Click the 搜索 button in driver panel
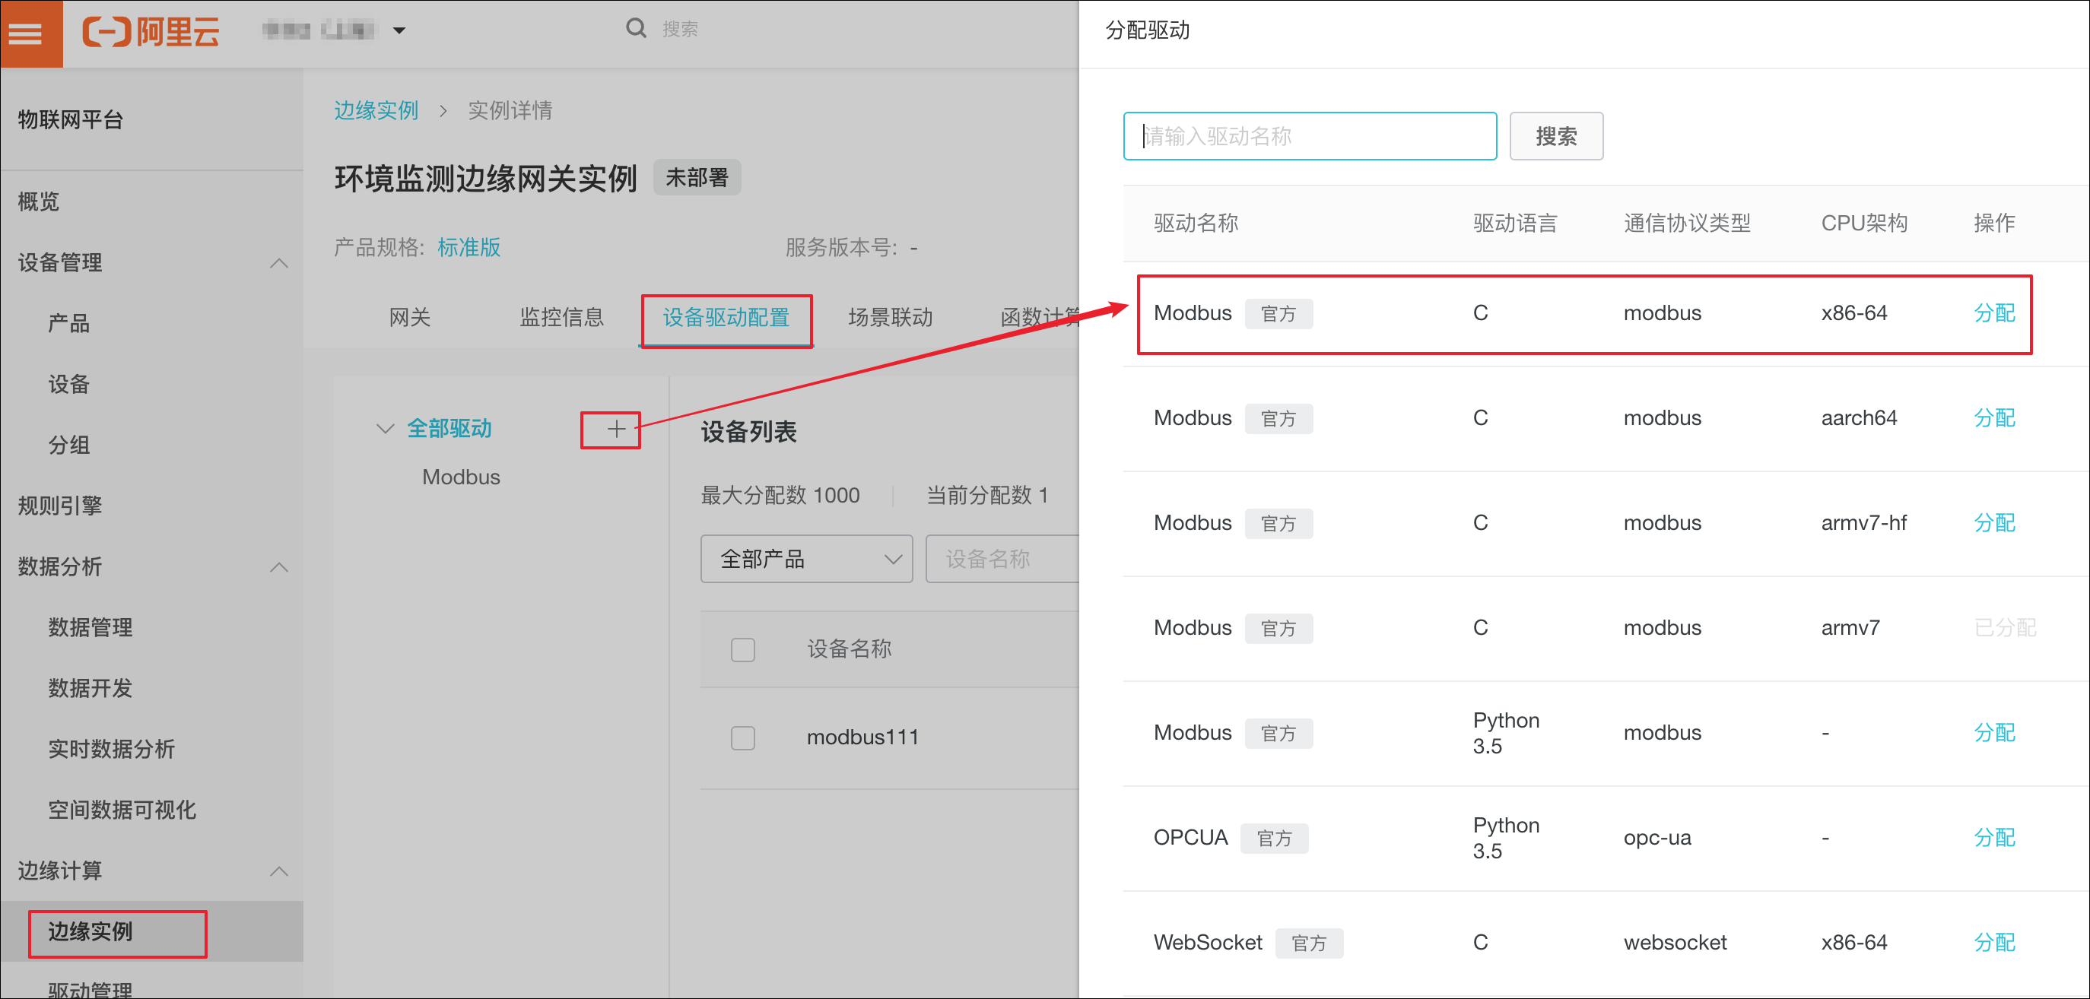Viewport: 2090px width, 999px height. (x=1556, y=136)
